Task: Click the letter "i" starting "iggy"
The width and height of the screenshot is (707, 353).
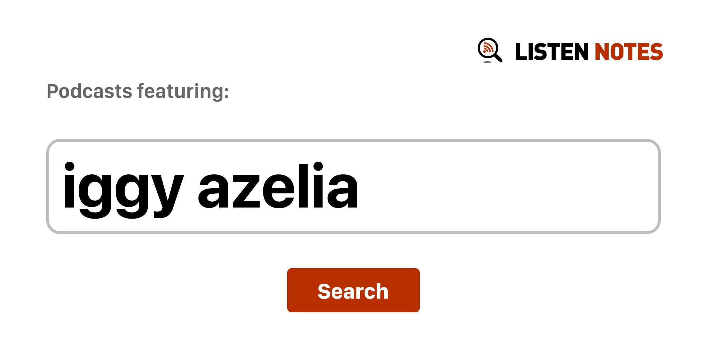Action: 69,186
